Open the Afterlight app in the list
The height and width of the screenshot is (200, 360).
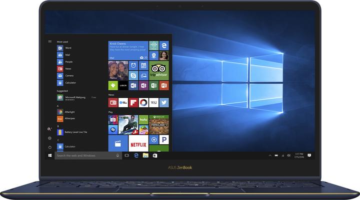66,112
